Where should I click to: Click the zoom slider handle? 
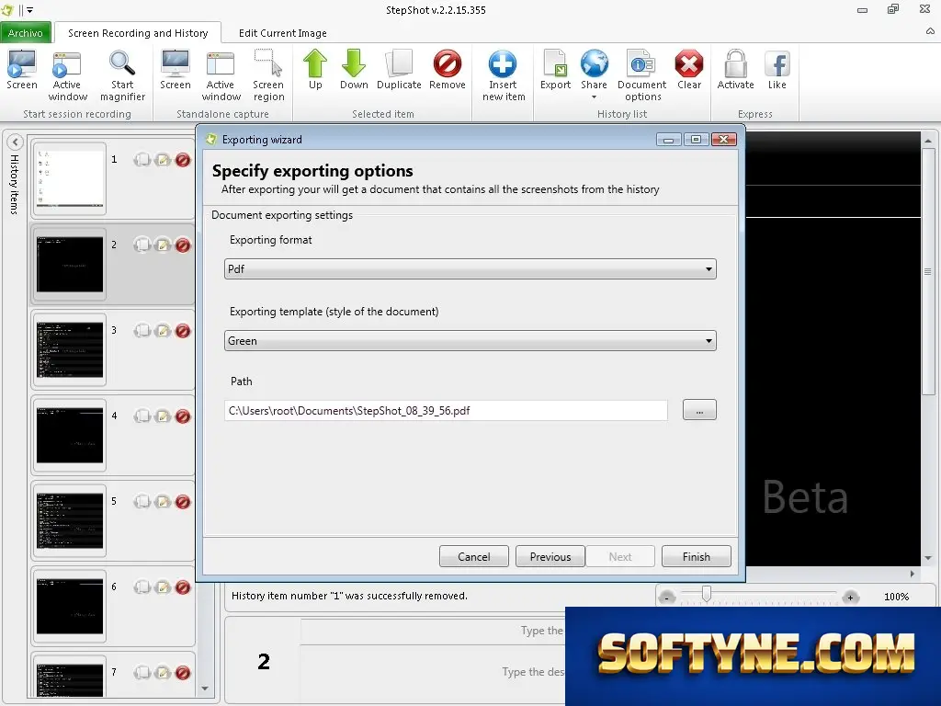[x=707, y=595]
